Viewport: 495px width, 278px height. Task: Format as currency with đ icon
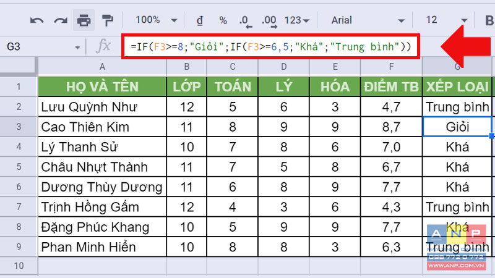pos(200,20)
